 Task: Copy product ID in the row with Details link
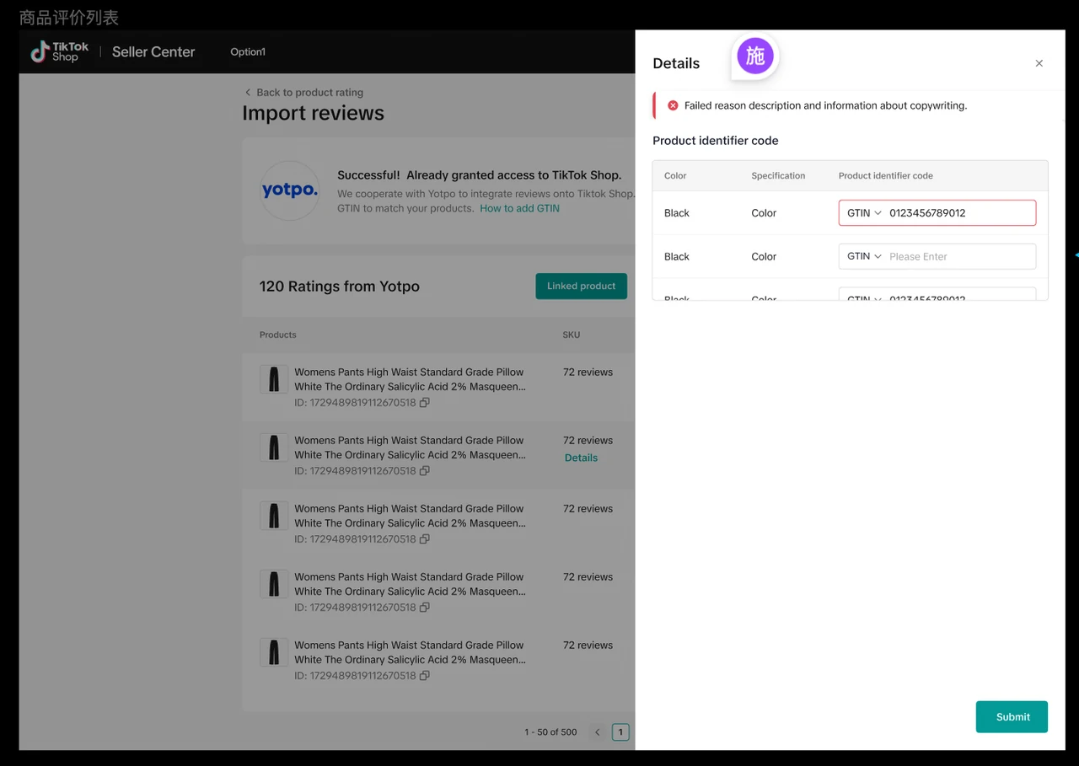click(425, 471)
